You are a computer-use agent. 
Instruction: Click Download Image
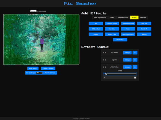[50, 73]
